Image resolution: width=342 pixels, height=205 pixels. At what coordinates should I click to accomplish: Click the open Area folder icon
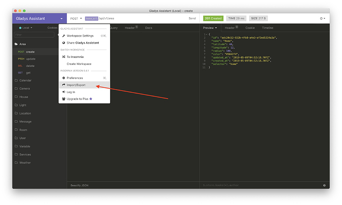click(x=16, y=44)
